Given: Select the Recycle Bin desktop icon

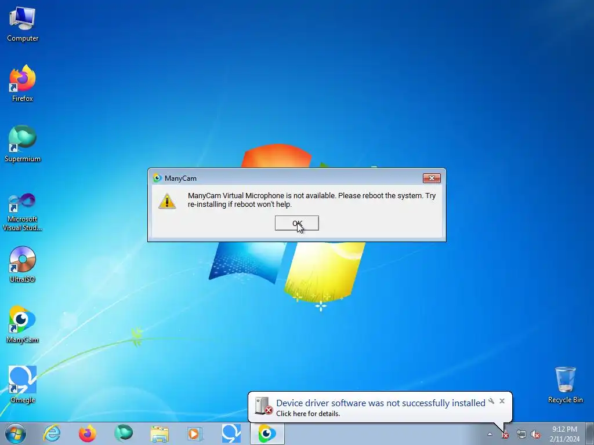Looking at the screenshot, I should 565,385.
